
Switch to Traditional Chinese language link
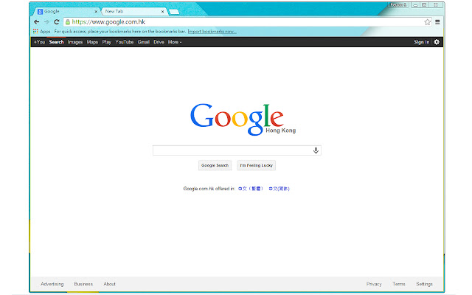251,189
